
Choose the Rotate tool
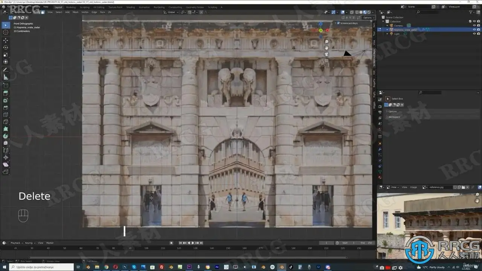pyautogui.click(x=6, y=47)
